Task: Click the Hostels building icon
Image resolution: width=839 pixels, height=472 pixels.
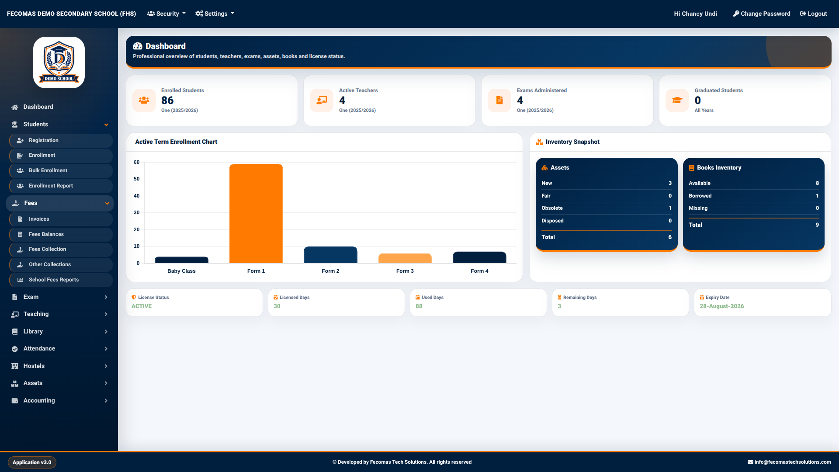Action: click(15, 366)
